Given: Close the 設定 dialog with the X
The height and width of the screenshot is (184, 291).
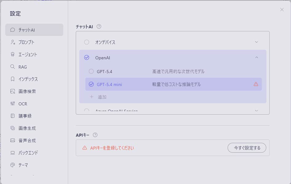Looking at the screenshot, I should point(282,10).
